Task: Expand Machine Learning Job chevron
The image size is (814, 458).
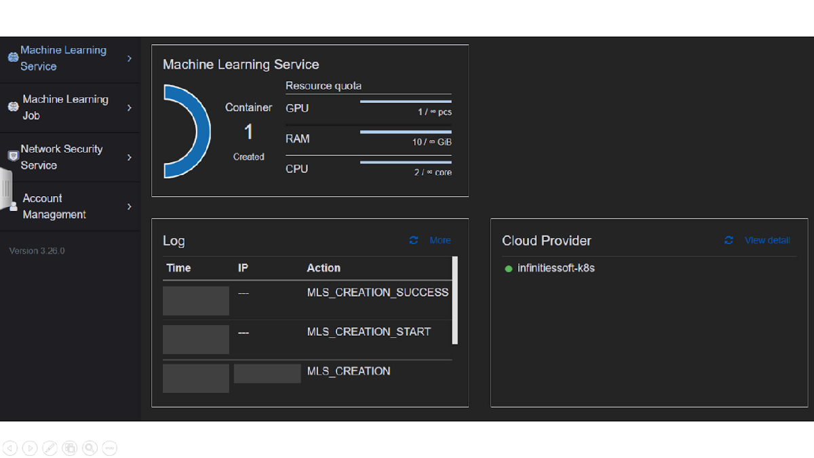Action: click(x=130, y=108)
